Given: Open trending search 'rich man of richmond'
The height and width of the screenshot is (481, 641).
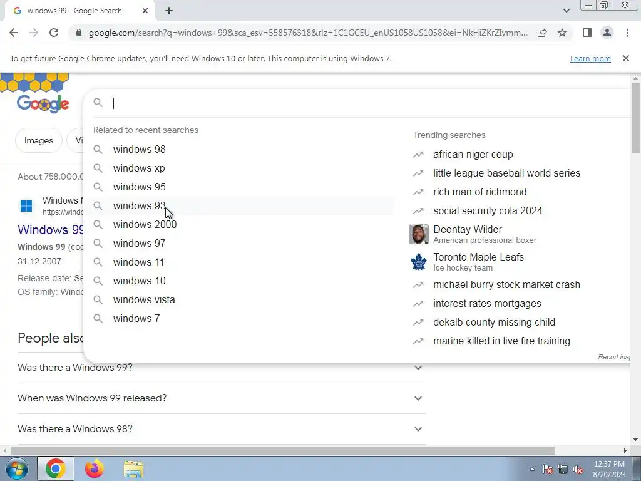Looking at the screenshot, I should (x=480, y=192).
